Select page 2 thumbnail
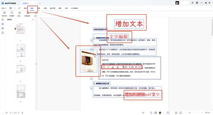Viewport: 213px width, 115px height. point(20,51)
